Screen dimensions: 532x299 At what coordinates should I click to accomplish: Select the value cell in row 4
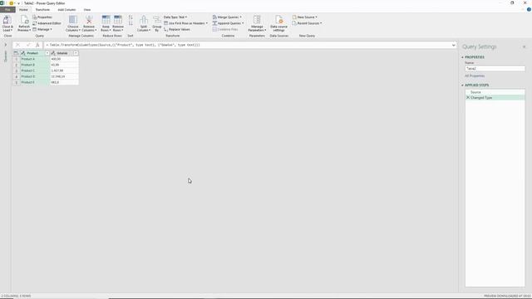[64, 76]
